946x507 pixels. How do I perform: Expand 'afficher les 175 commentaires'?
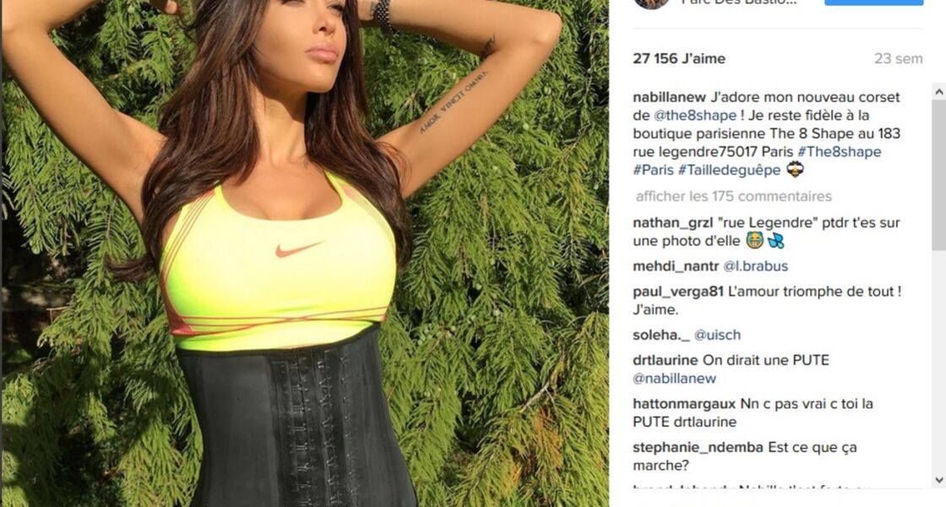click(734, 196)
